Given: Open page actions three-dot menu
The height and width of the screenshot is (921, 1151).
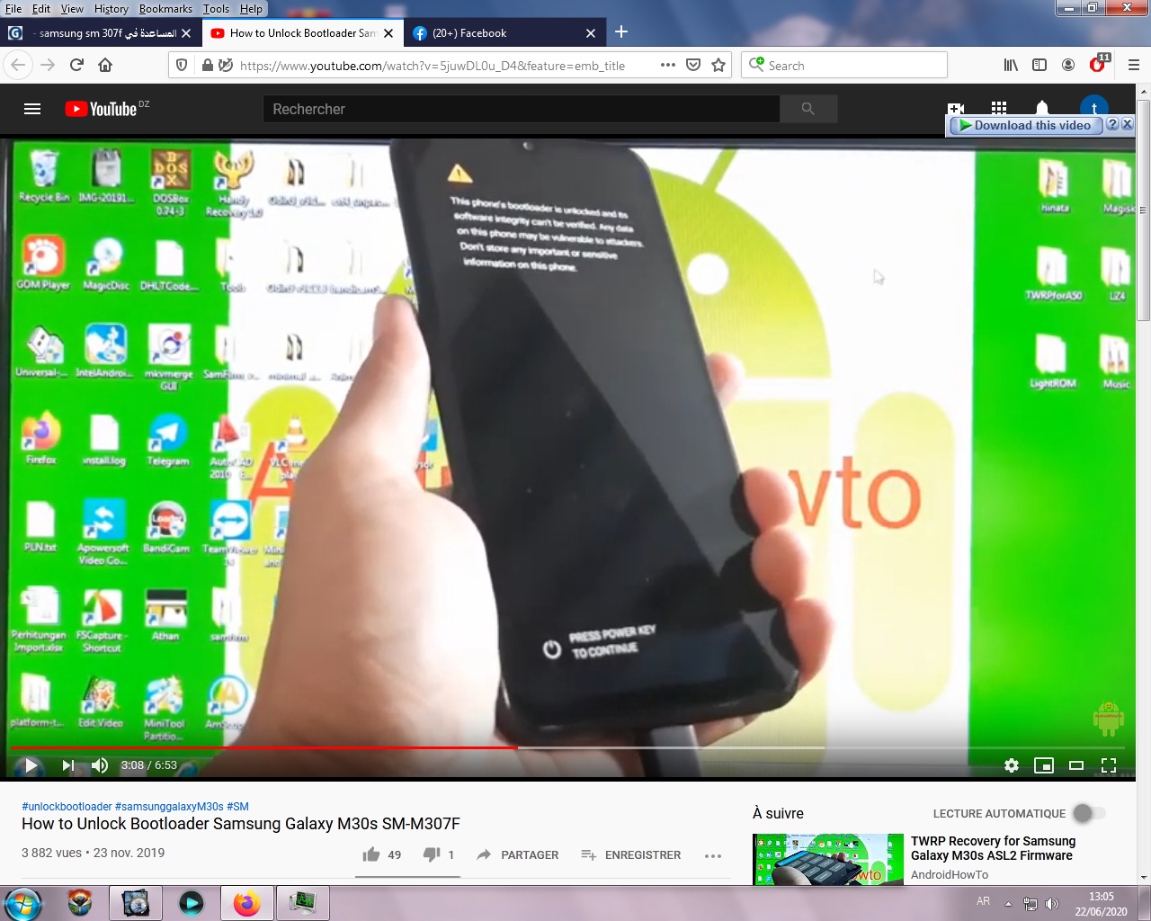Looking at the screenshot, I should point(668,65).
